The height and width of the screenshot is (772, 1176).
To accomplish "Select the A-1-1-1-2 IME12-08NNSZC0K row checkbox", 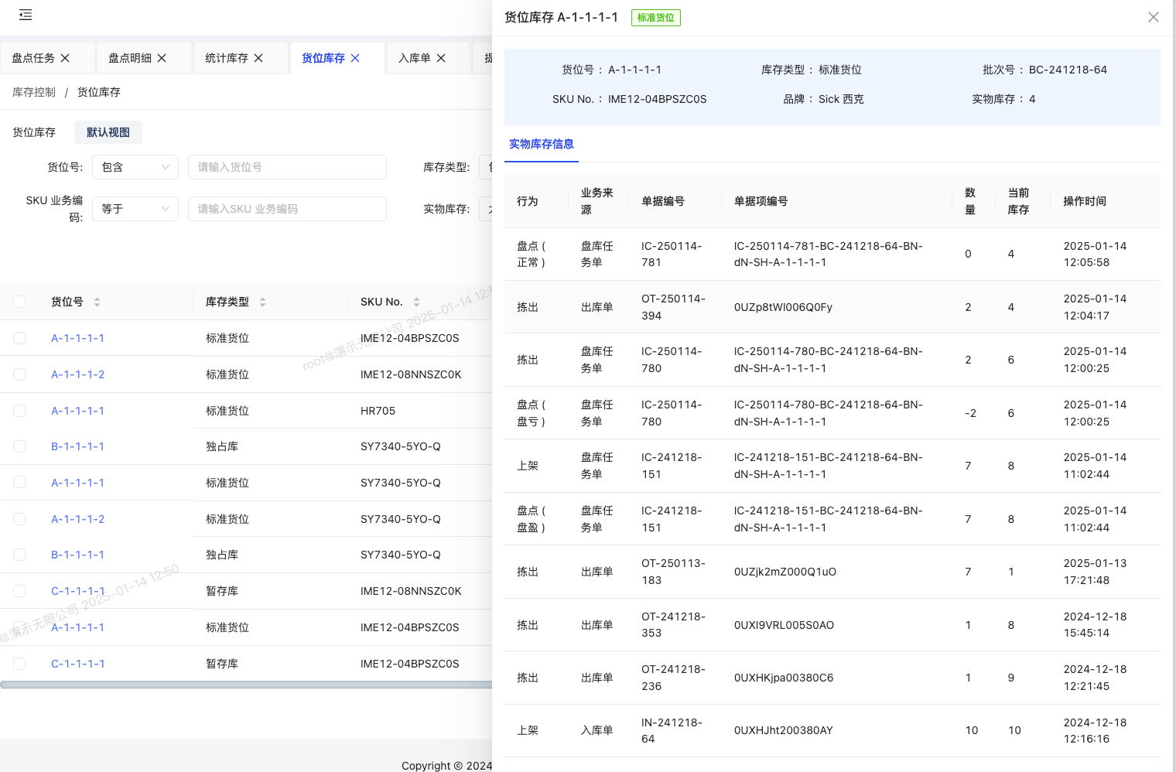I will (x=19, y=374).
